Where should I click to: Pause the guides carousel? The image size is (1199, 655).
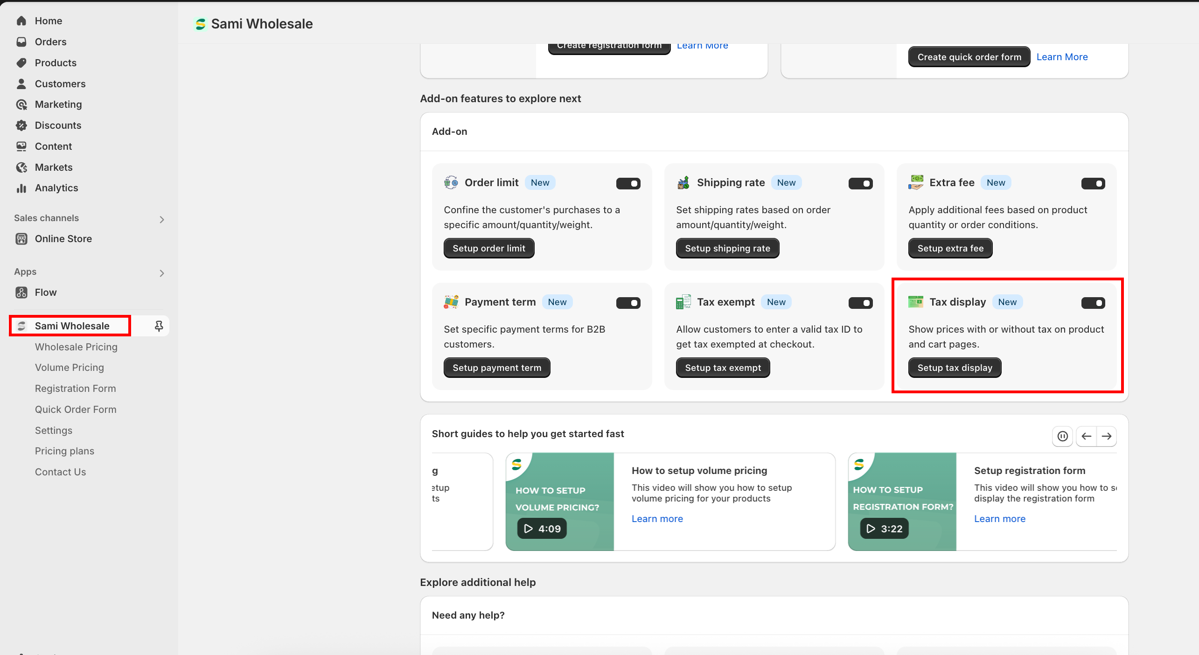pos(1062,436)
